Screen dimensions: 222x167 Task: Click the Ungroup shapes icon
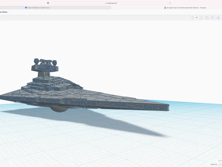coord(207,18)
